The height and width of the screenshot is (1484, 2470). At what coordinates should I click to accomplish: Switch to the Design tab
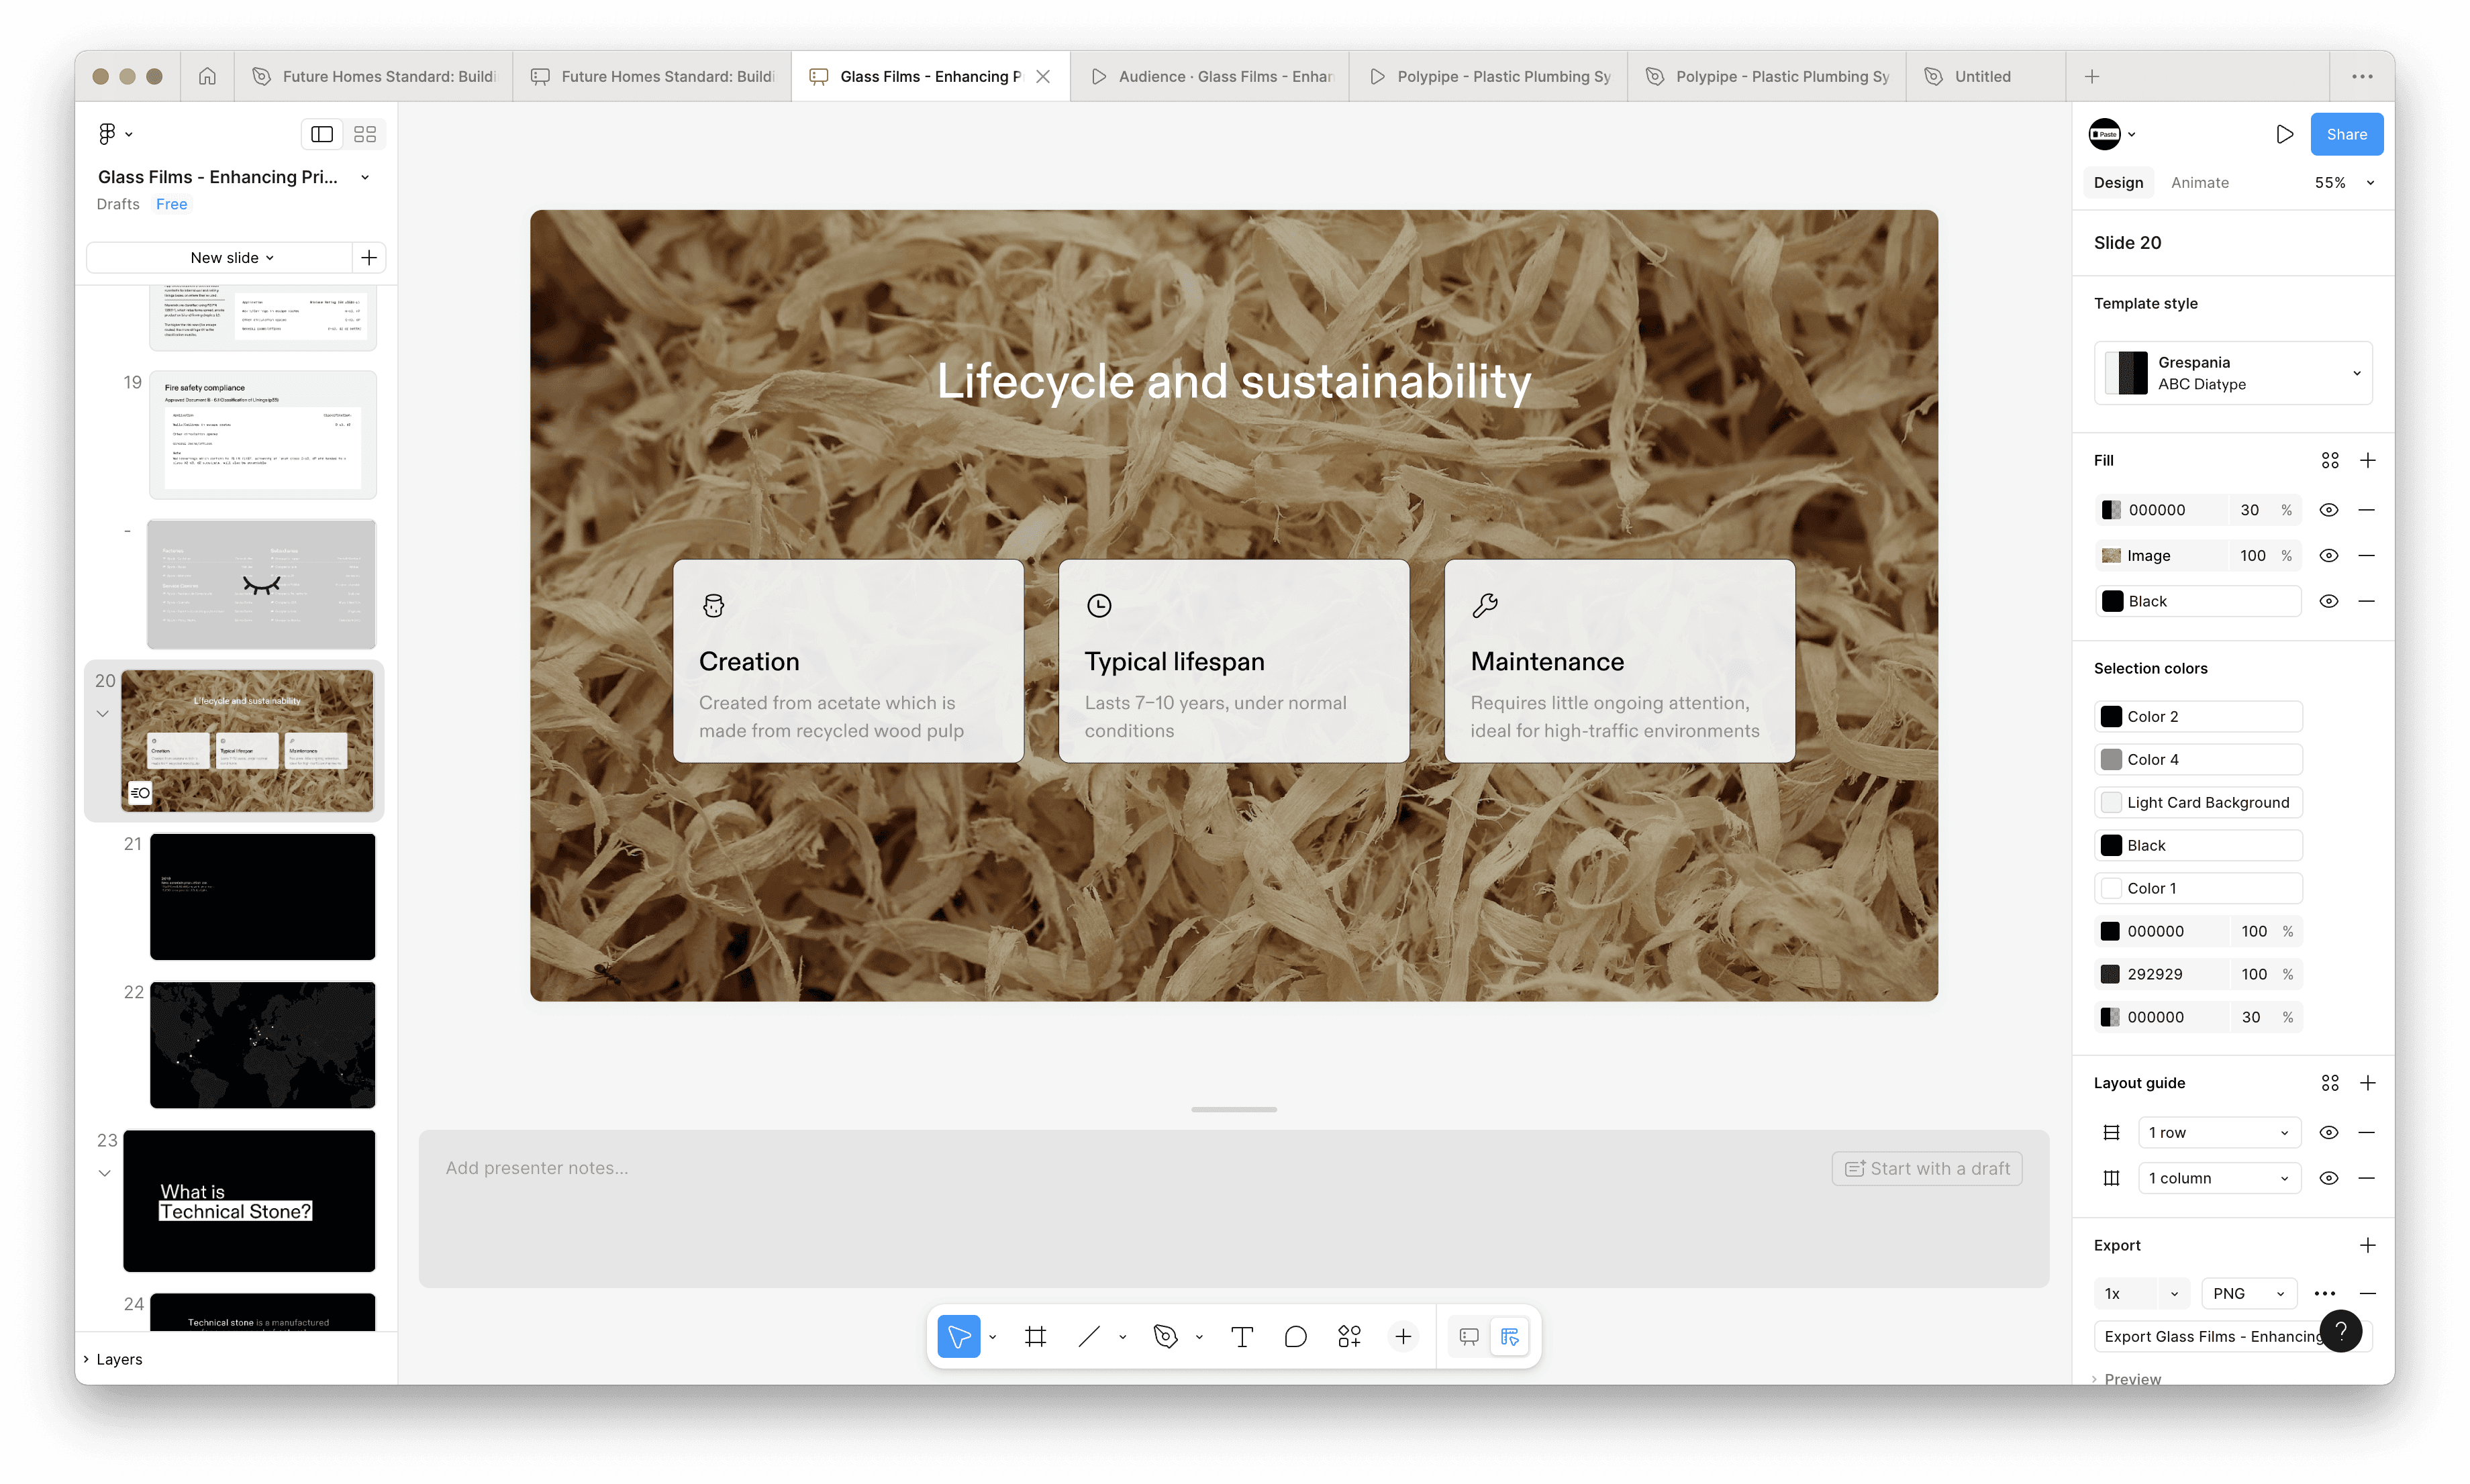2118,183
